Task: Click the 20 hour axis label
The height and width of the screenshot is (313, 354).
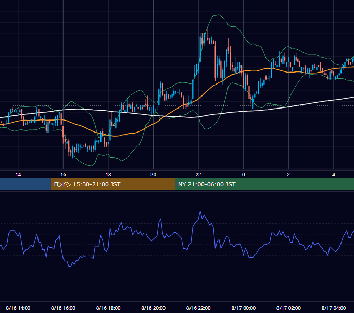Action: click(x=153, y=175)
